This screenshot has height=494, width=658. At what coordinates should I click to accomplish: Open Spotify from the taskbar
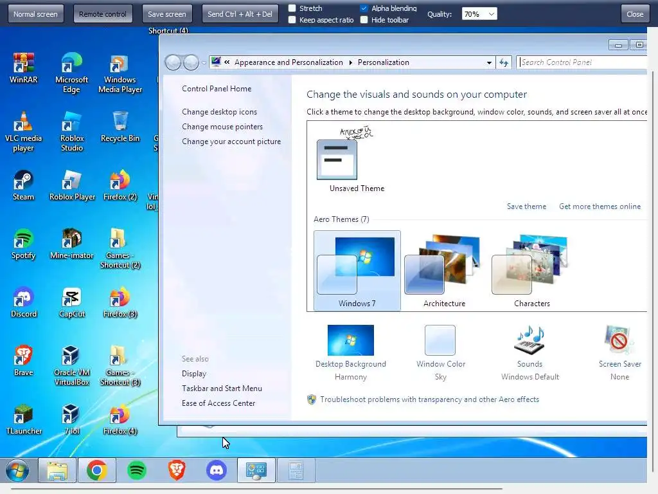pos(136,470)
